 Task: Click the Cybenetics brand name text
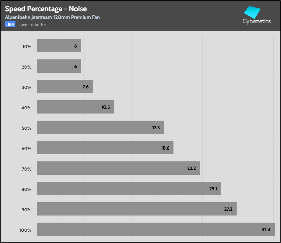(x=256, y=21)
